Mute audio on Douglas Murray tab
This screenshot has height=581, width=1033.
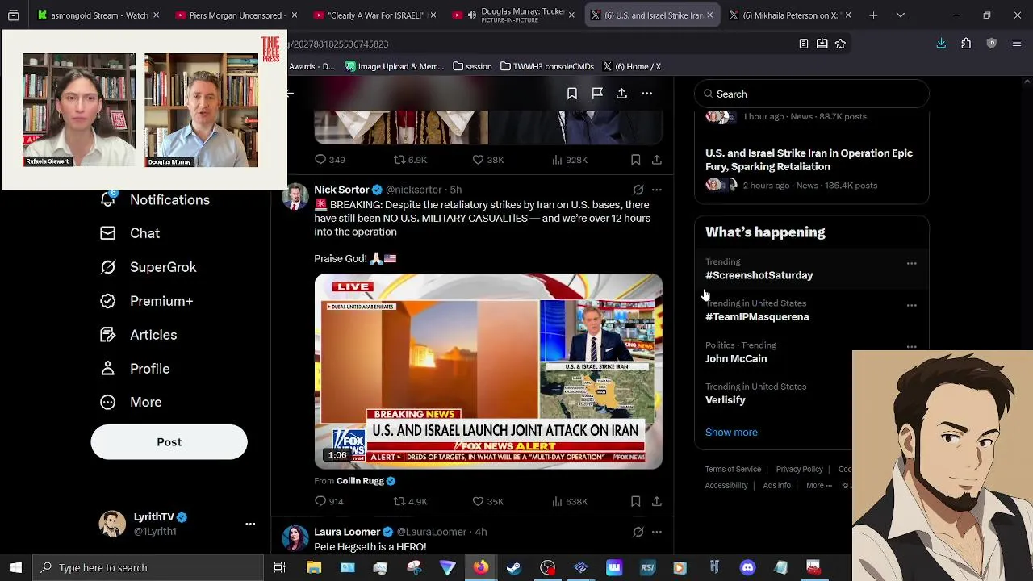pyautogui.click(x=471, y=15)
